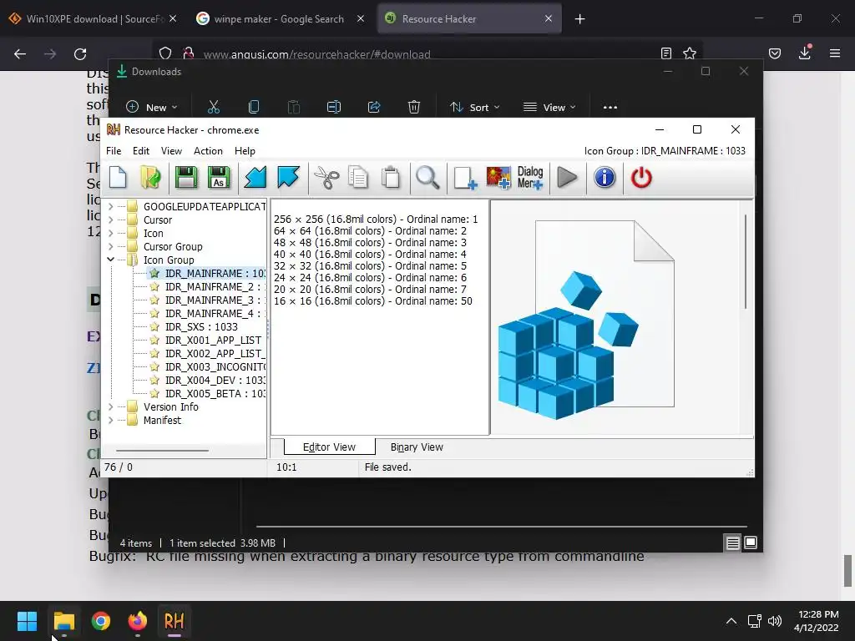Click Add new resource page-plus icon
The image size is (855, 641).
click(465, 178)
